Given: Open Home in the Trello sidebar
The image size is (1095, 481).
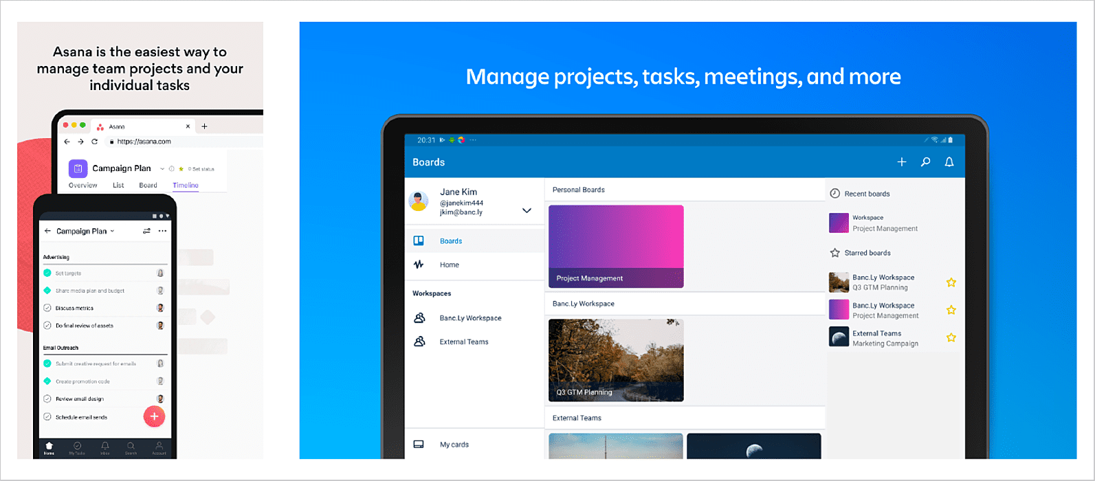Looking at the screenshot, I should (474, 265).
